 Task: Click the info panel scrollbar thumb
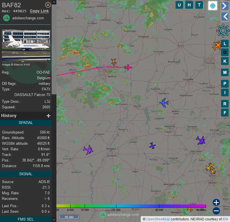point(54,49)
